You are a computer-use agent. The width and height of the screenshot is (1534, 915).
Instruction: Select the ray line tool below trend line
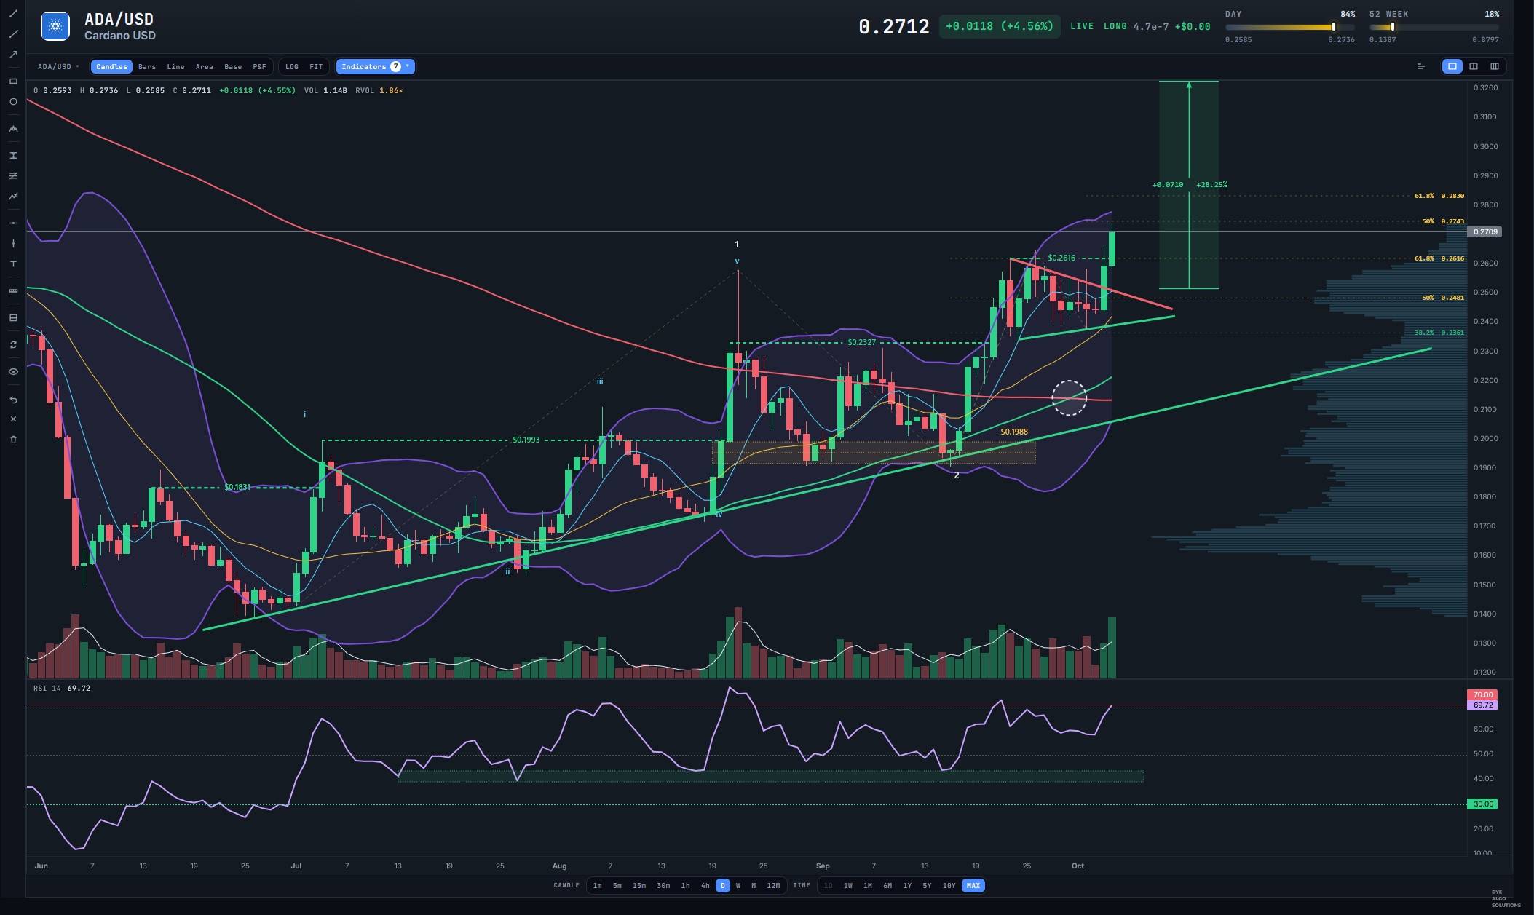click(x=13, y=34)
